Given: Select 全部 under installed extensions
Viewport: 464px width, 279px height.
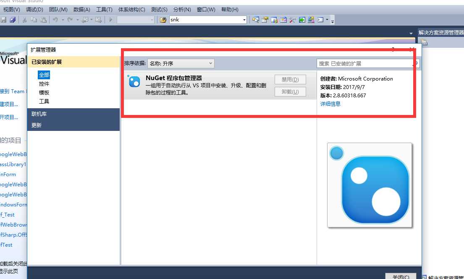Looking at the screenshot, I should click(44, 75).
